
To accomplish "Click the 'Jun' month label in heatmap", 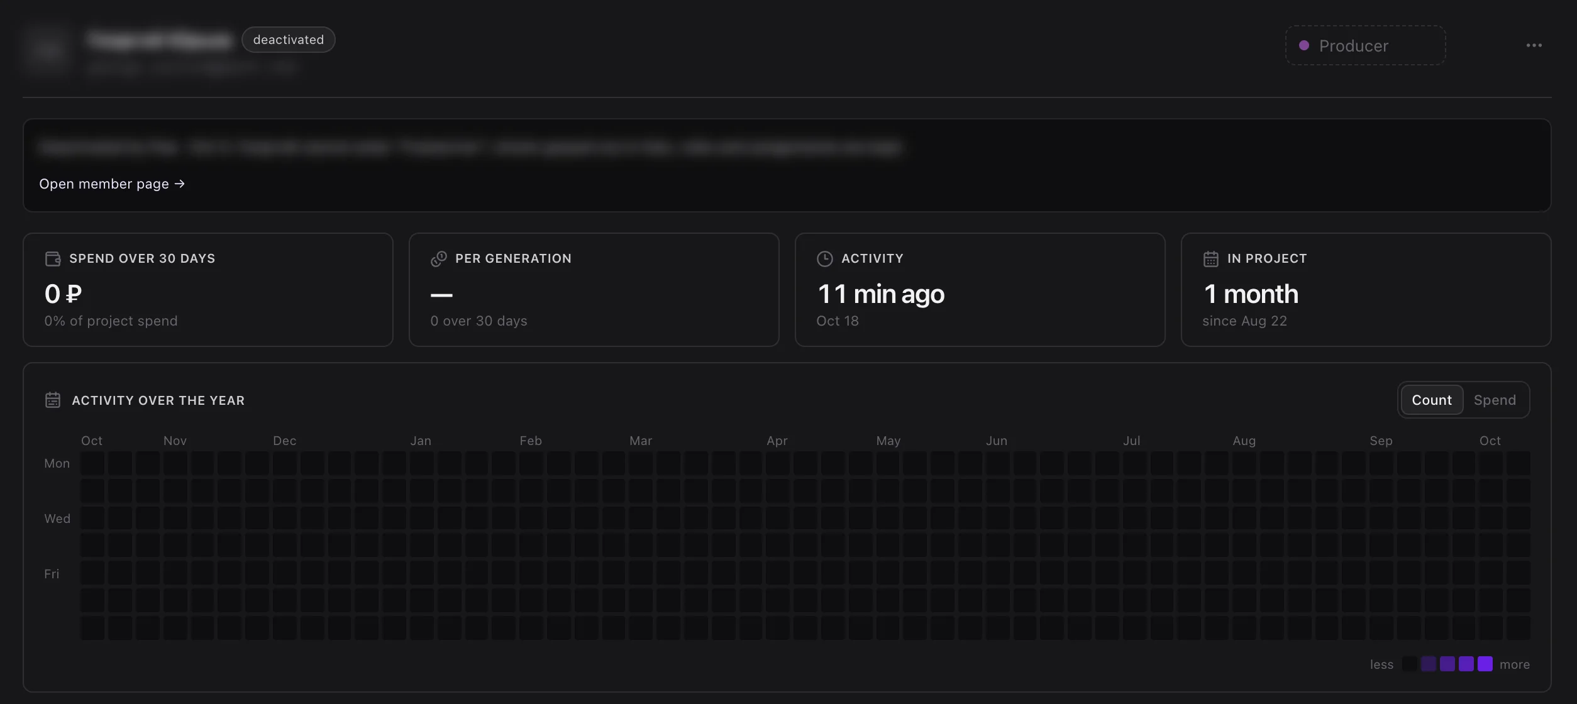I will tap(997, 441).
